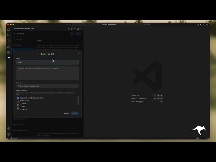Toggle the primary side bar layout icon

pos(201,25)
